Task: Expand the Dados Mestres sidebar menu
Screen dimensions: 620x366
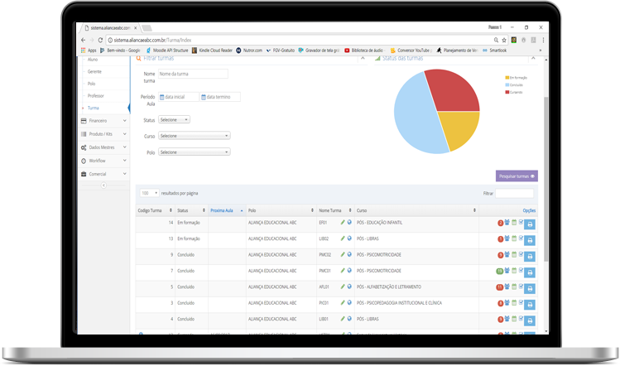Action: point(103,147)
